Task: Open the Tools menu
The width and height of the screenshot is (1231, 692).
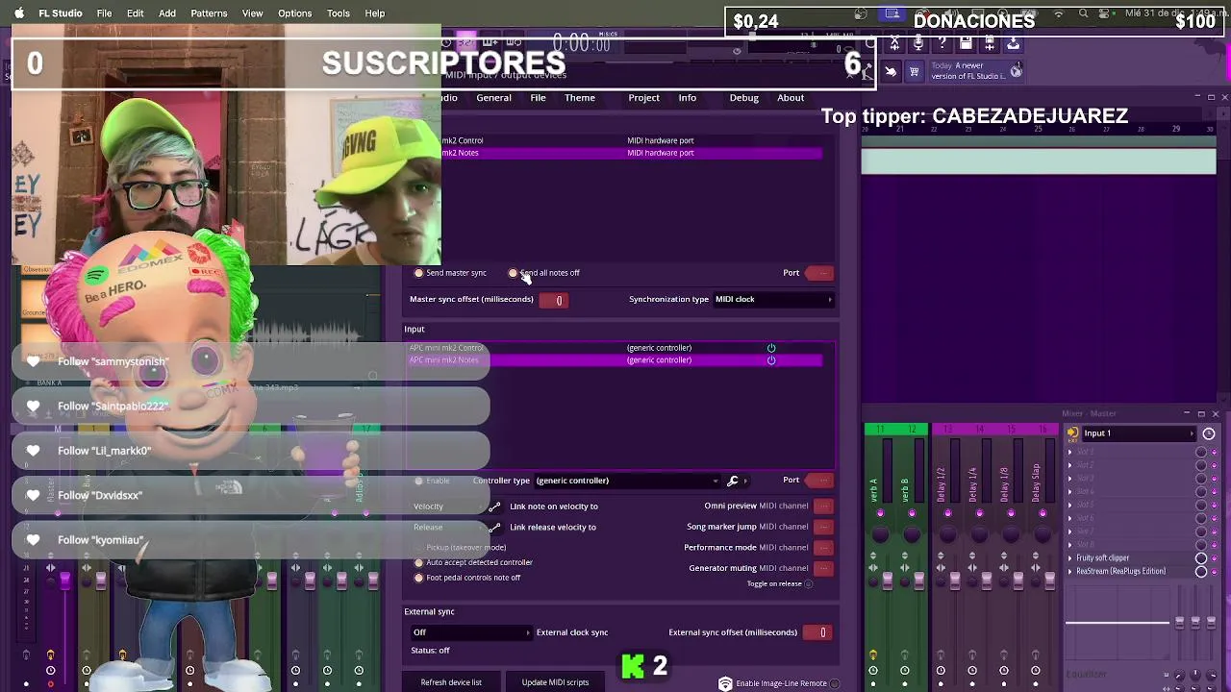Action: (x=338, y=13)
